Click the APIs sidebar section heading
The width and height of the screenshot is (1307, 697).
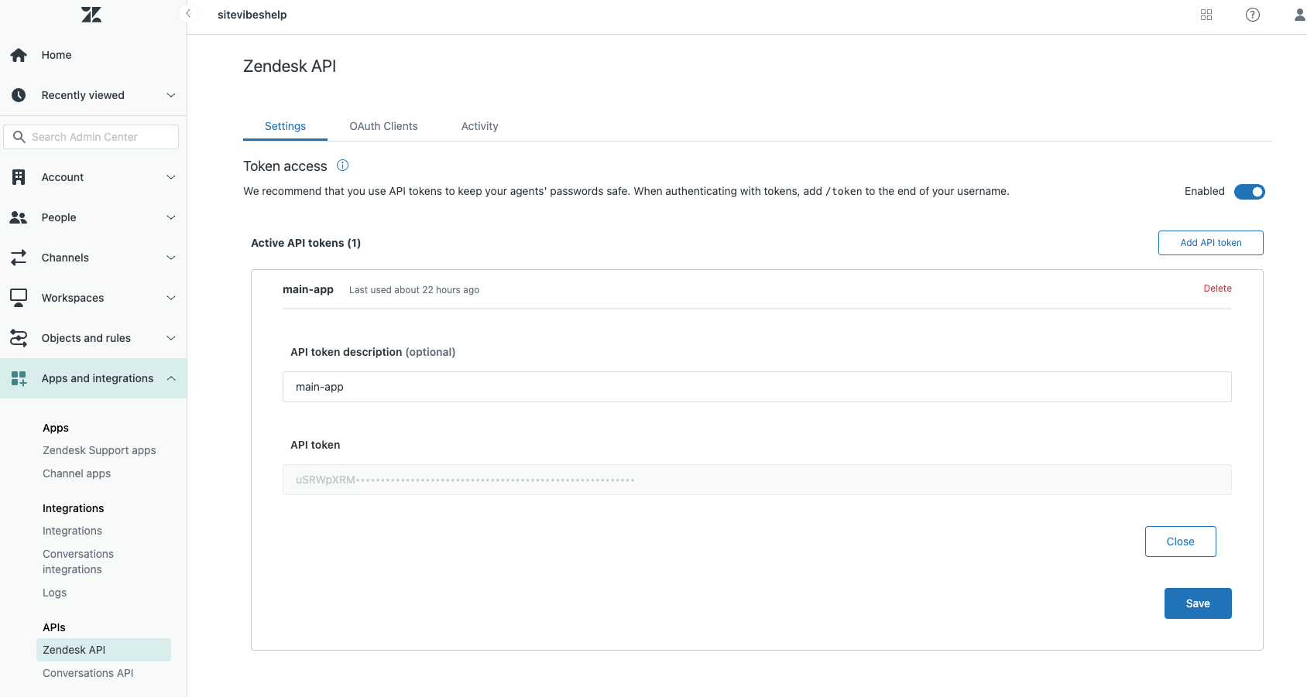54,627
